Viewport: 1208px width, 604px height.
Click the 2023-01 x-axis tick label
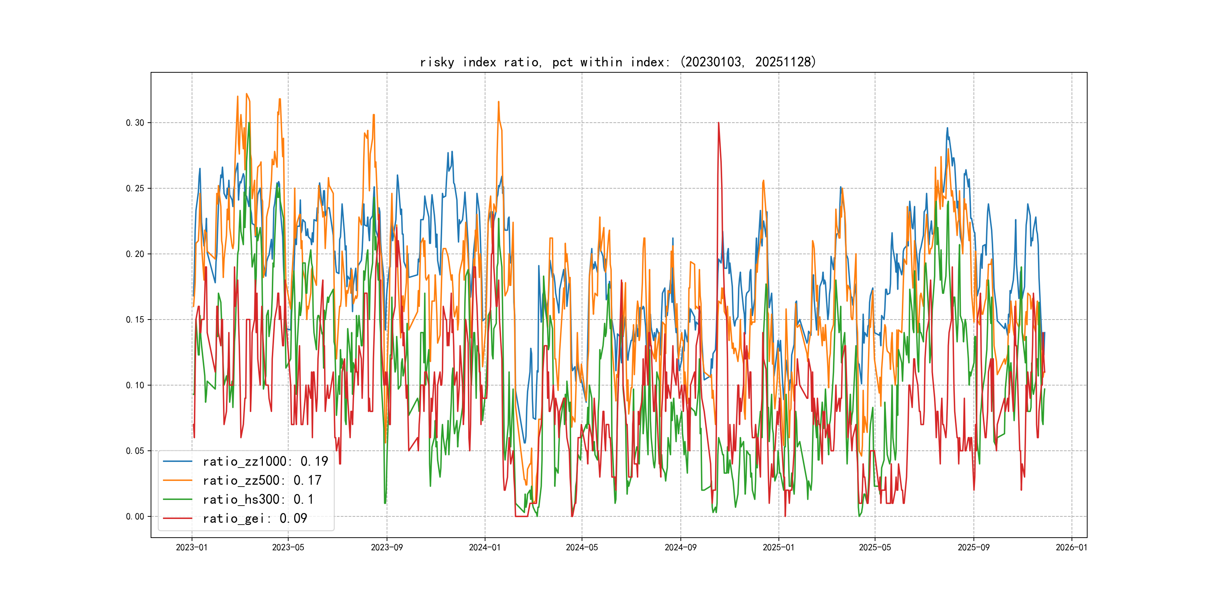(x=191, y=547)
